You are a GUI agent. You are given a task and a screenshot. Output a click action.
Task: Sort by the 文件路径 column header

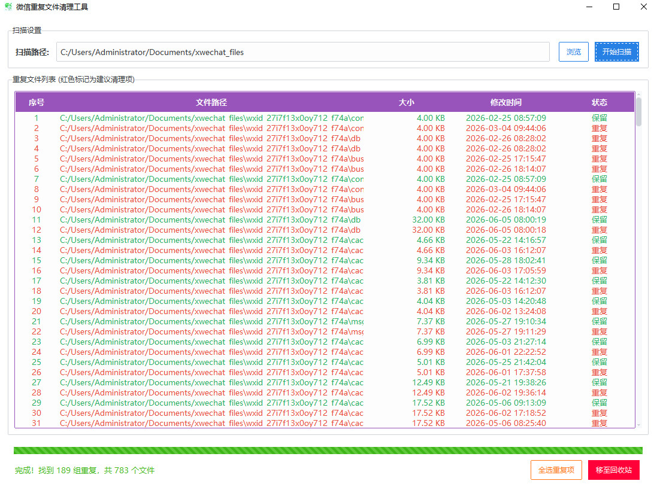click(x=211, y=102)
